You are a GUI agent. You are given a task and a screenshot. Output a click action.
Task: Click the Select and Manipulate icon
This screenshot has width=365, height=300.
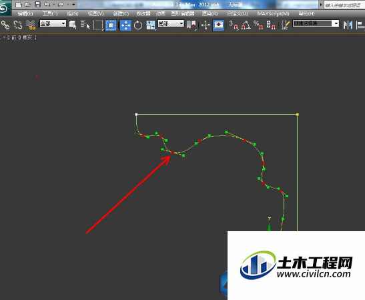pos(206,25)
